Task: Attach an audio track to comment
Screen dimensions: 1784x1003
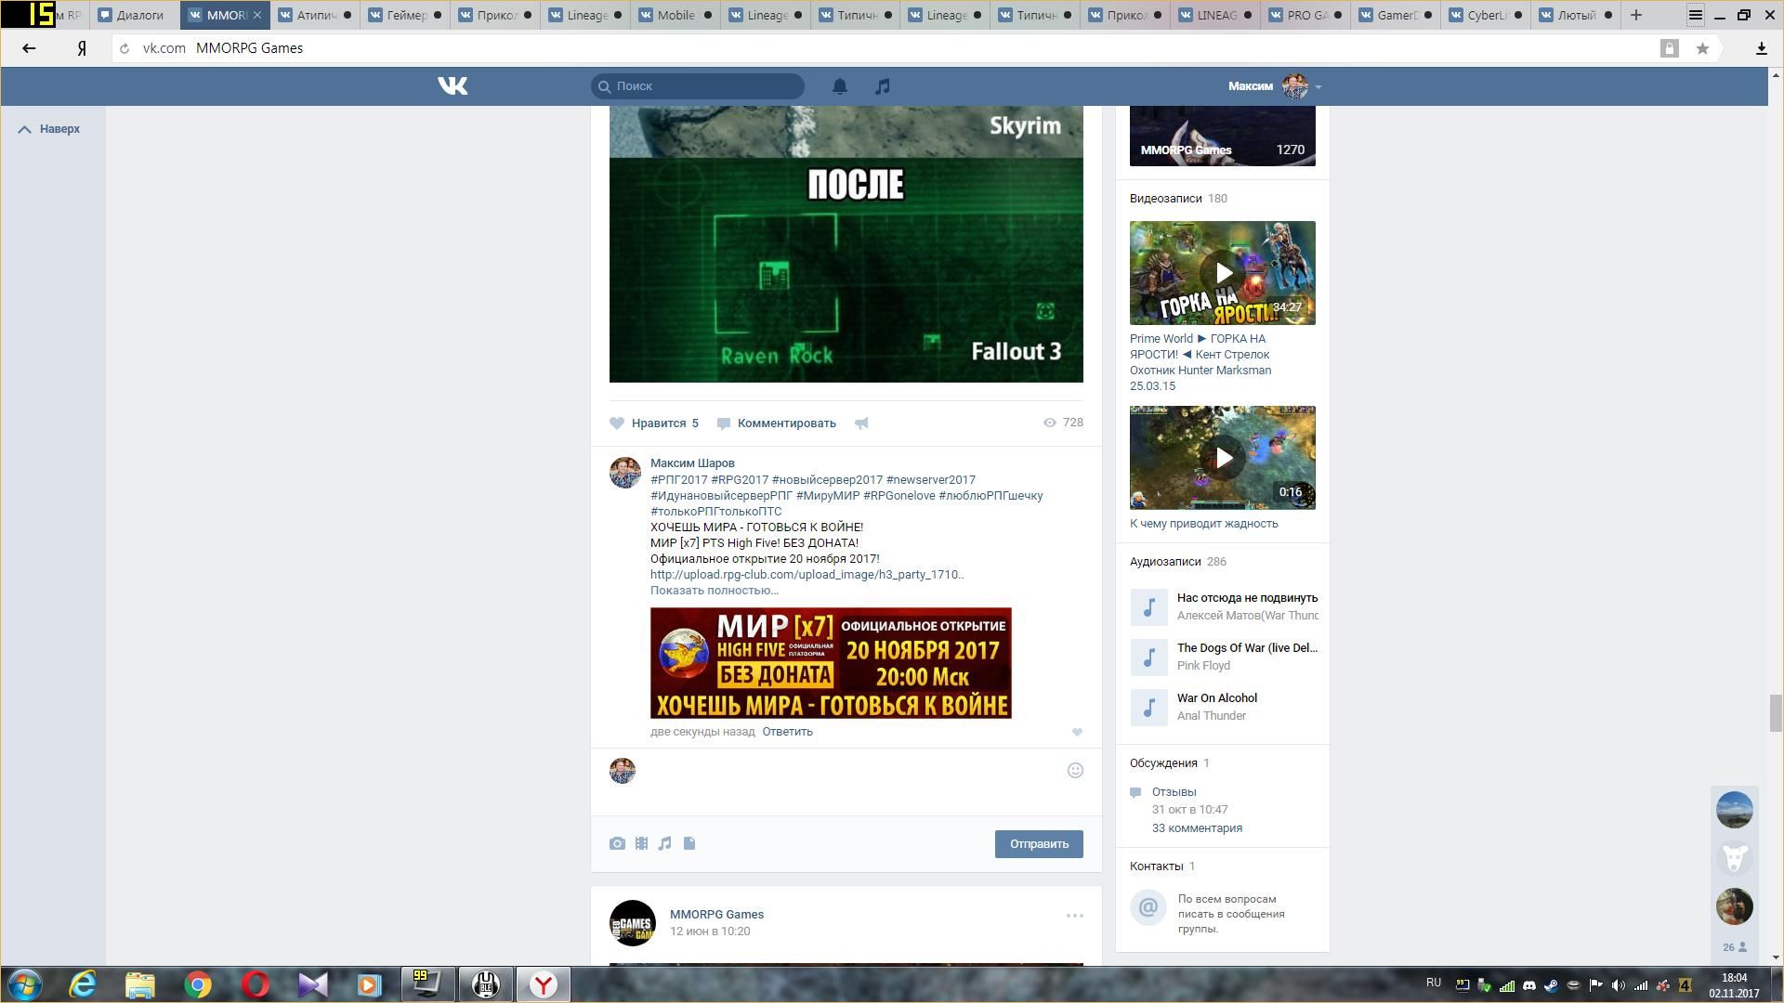Action: point(665,843)
